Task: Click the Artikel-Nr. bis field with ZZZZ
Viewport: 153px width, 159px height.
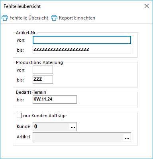Action: tap(82, 50)
